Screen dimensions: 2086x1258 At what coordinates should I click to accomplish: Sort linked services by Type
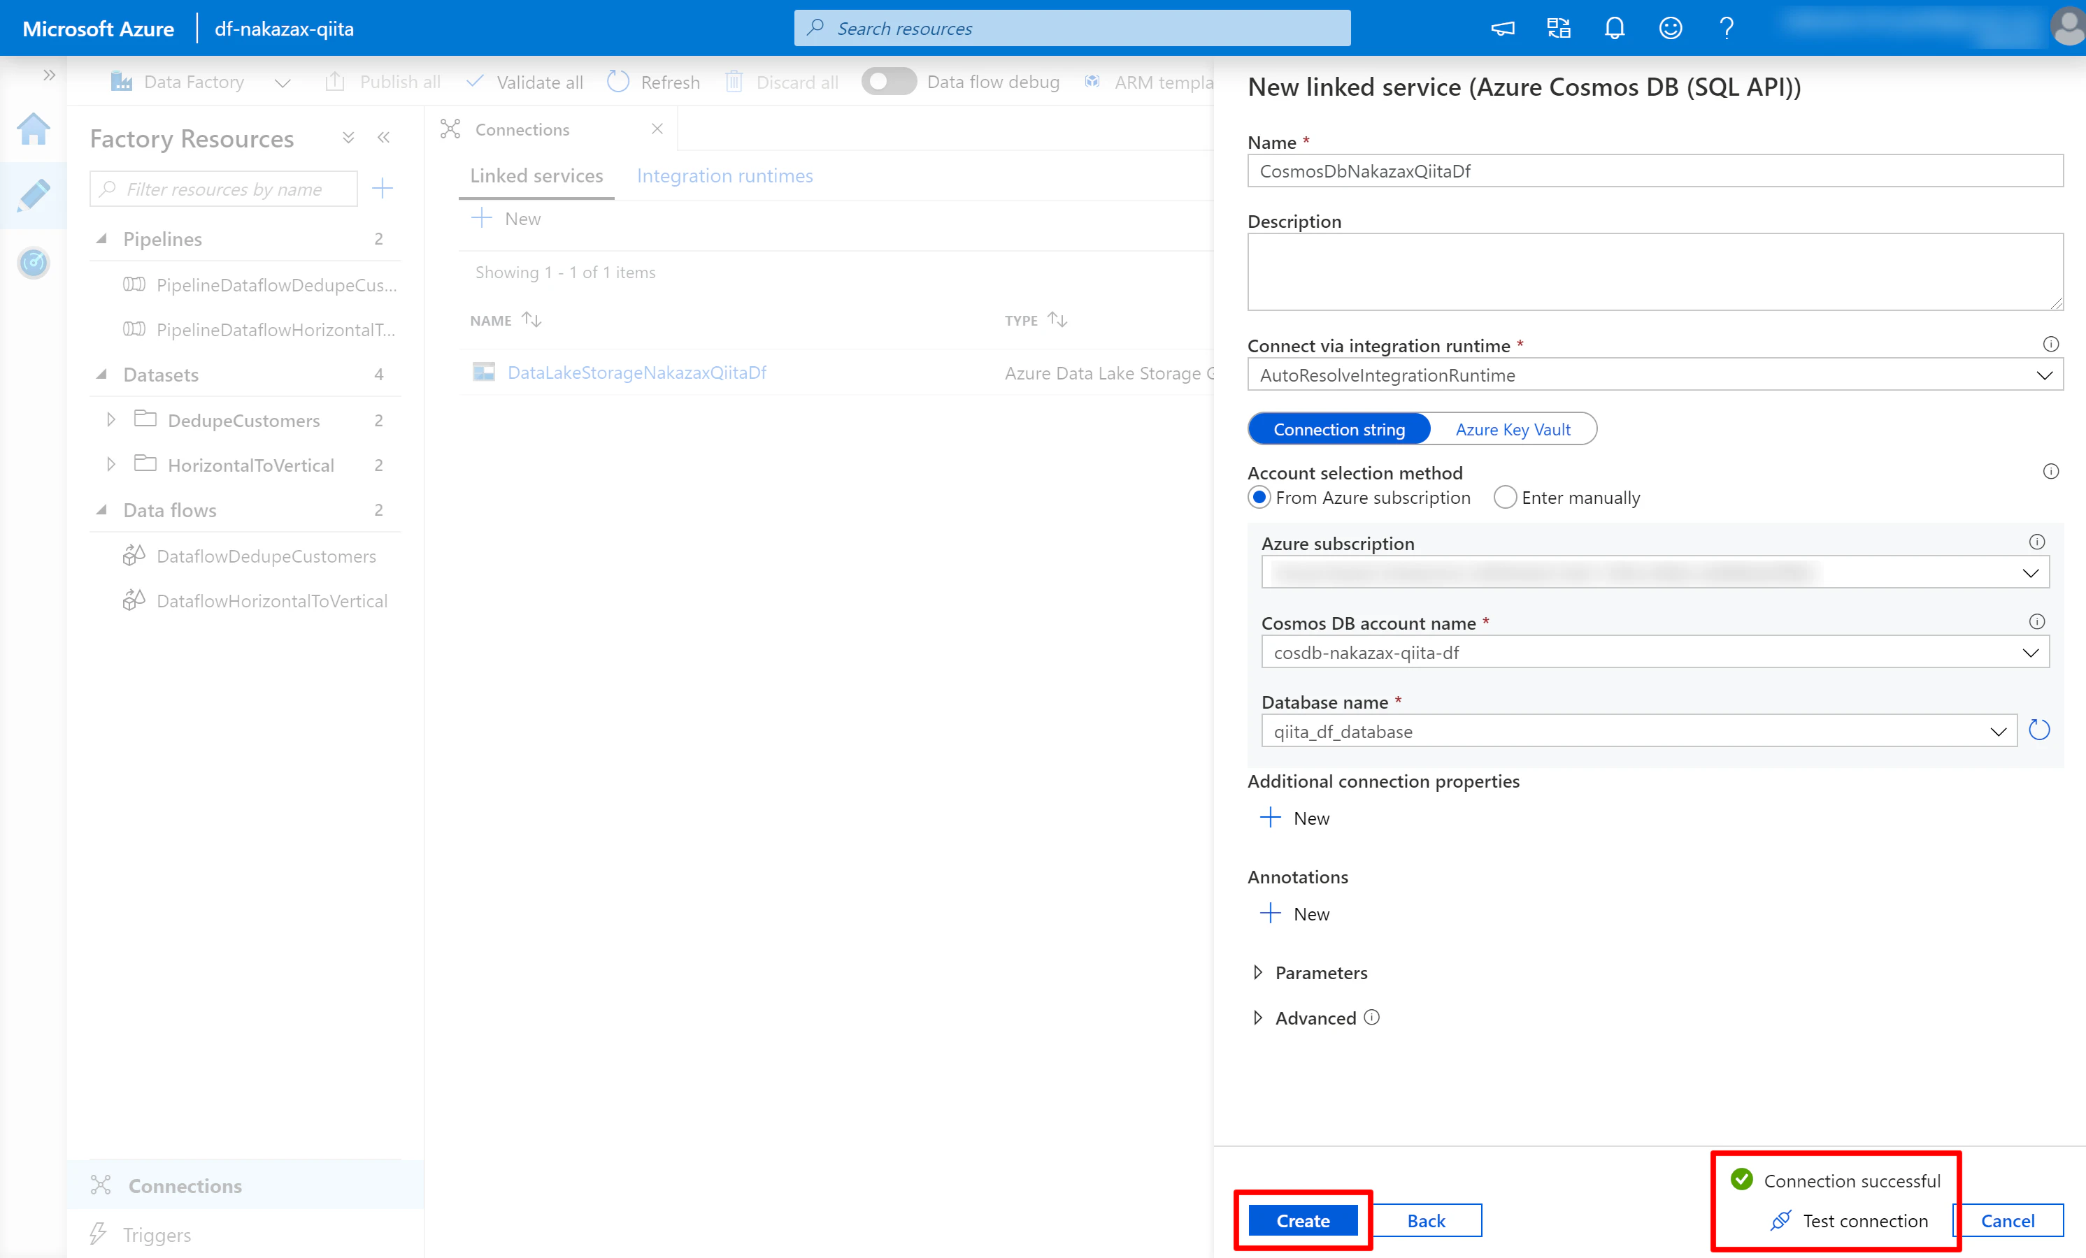(x=1057, y=320)
